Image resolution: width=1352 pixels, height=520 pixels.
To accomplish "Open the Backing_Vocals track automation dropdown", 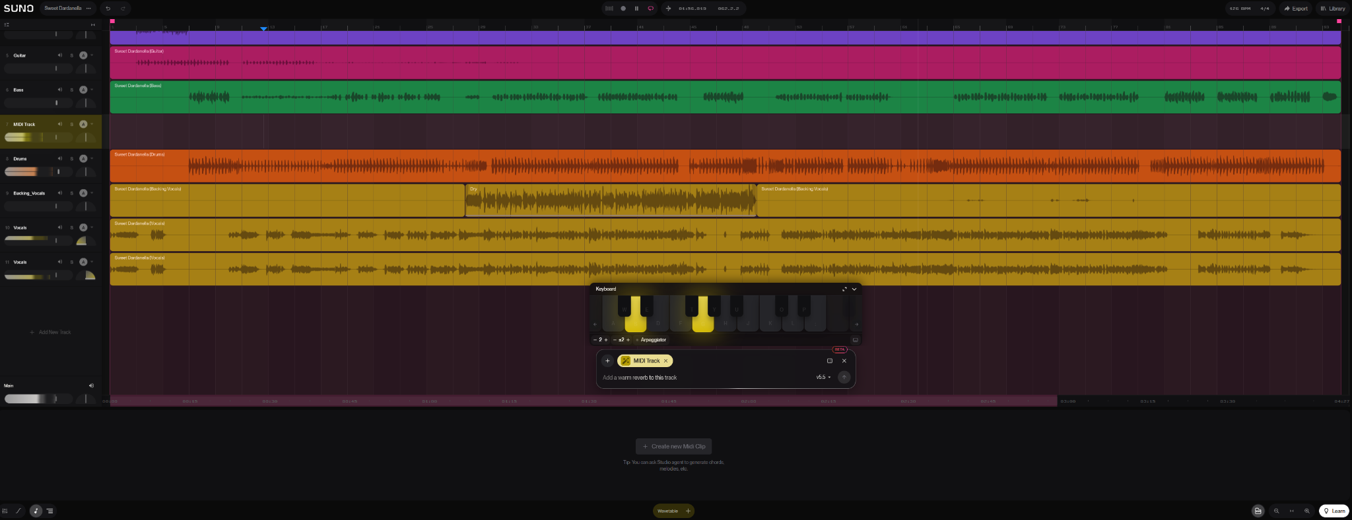I will pos(91,193).
